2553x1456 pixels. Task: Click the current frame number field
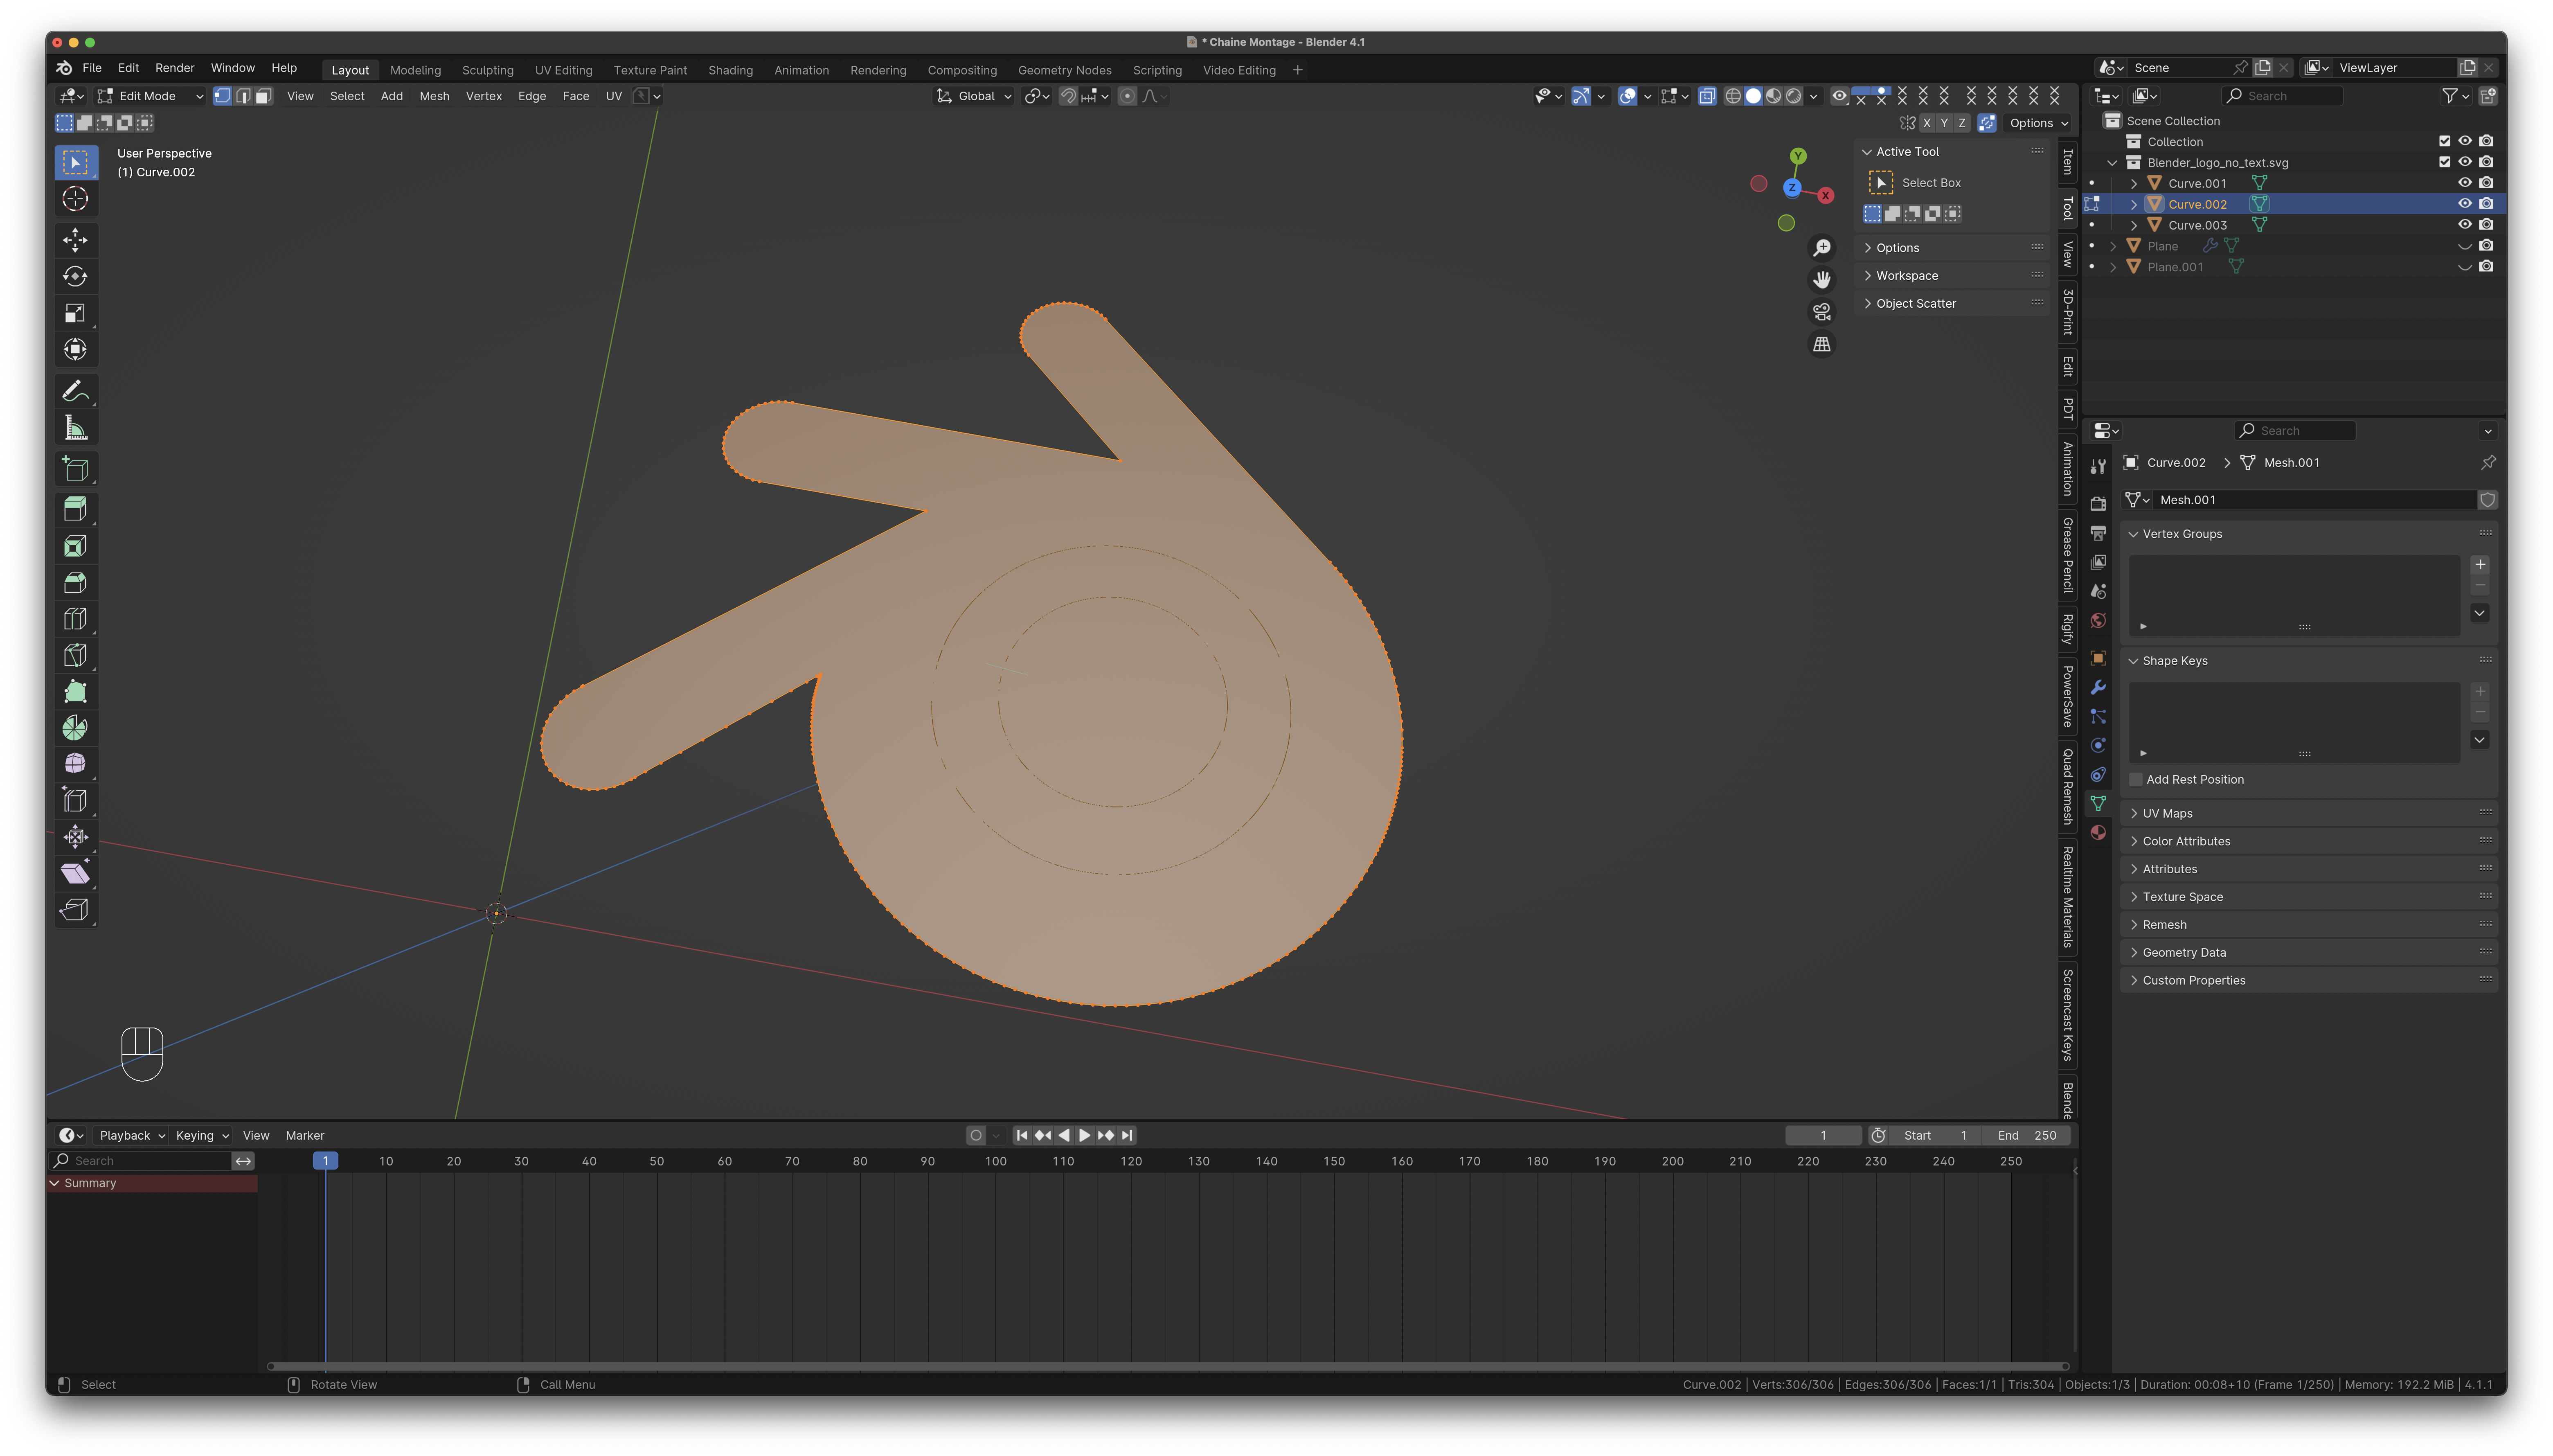(1823, 1135)
